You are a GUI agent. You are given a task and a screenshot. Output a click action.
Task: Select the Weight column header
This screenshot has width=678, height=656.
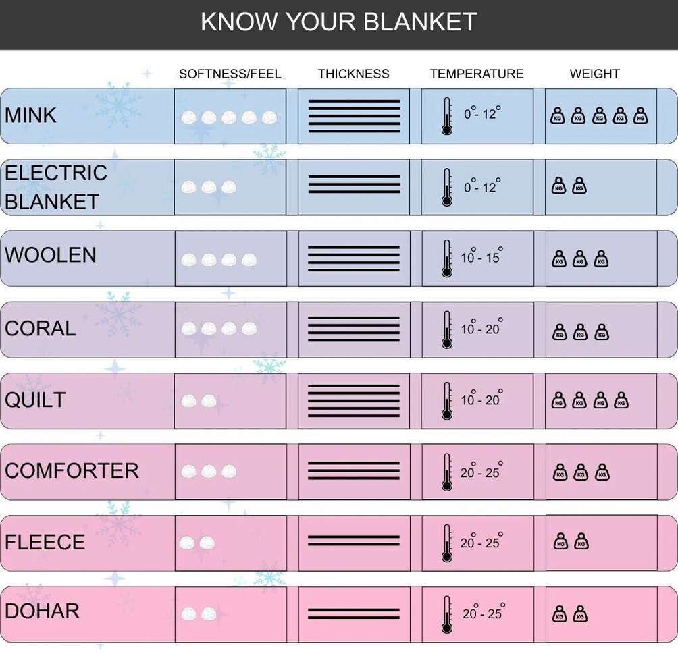[595, 74]
